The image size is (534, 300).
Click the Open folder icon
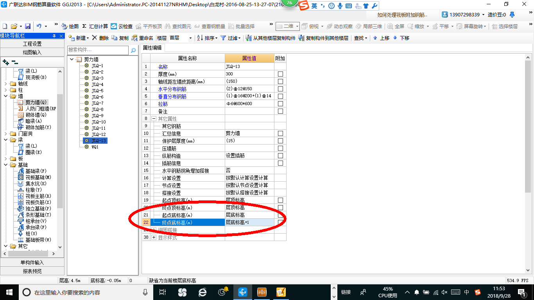pyautogui.click(x=14, y=26)
